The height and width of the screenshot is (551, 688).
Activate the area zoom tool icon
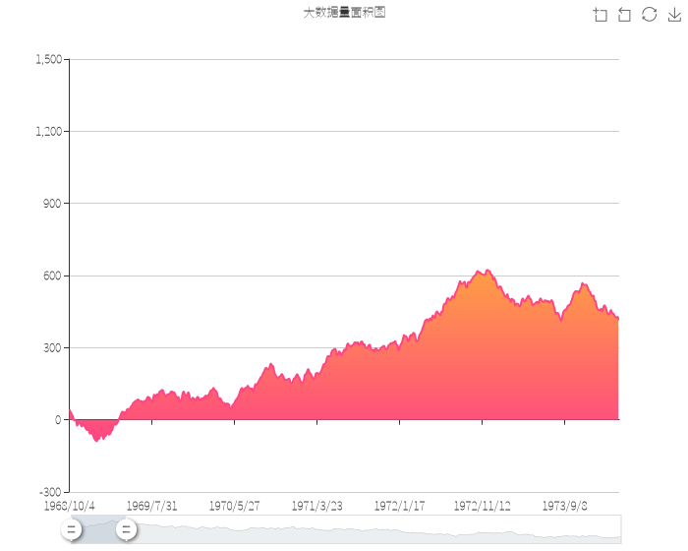pos(601,14)
